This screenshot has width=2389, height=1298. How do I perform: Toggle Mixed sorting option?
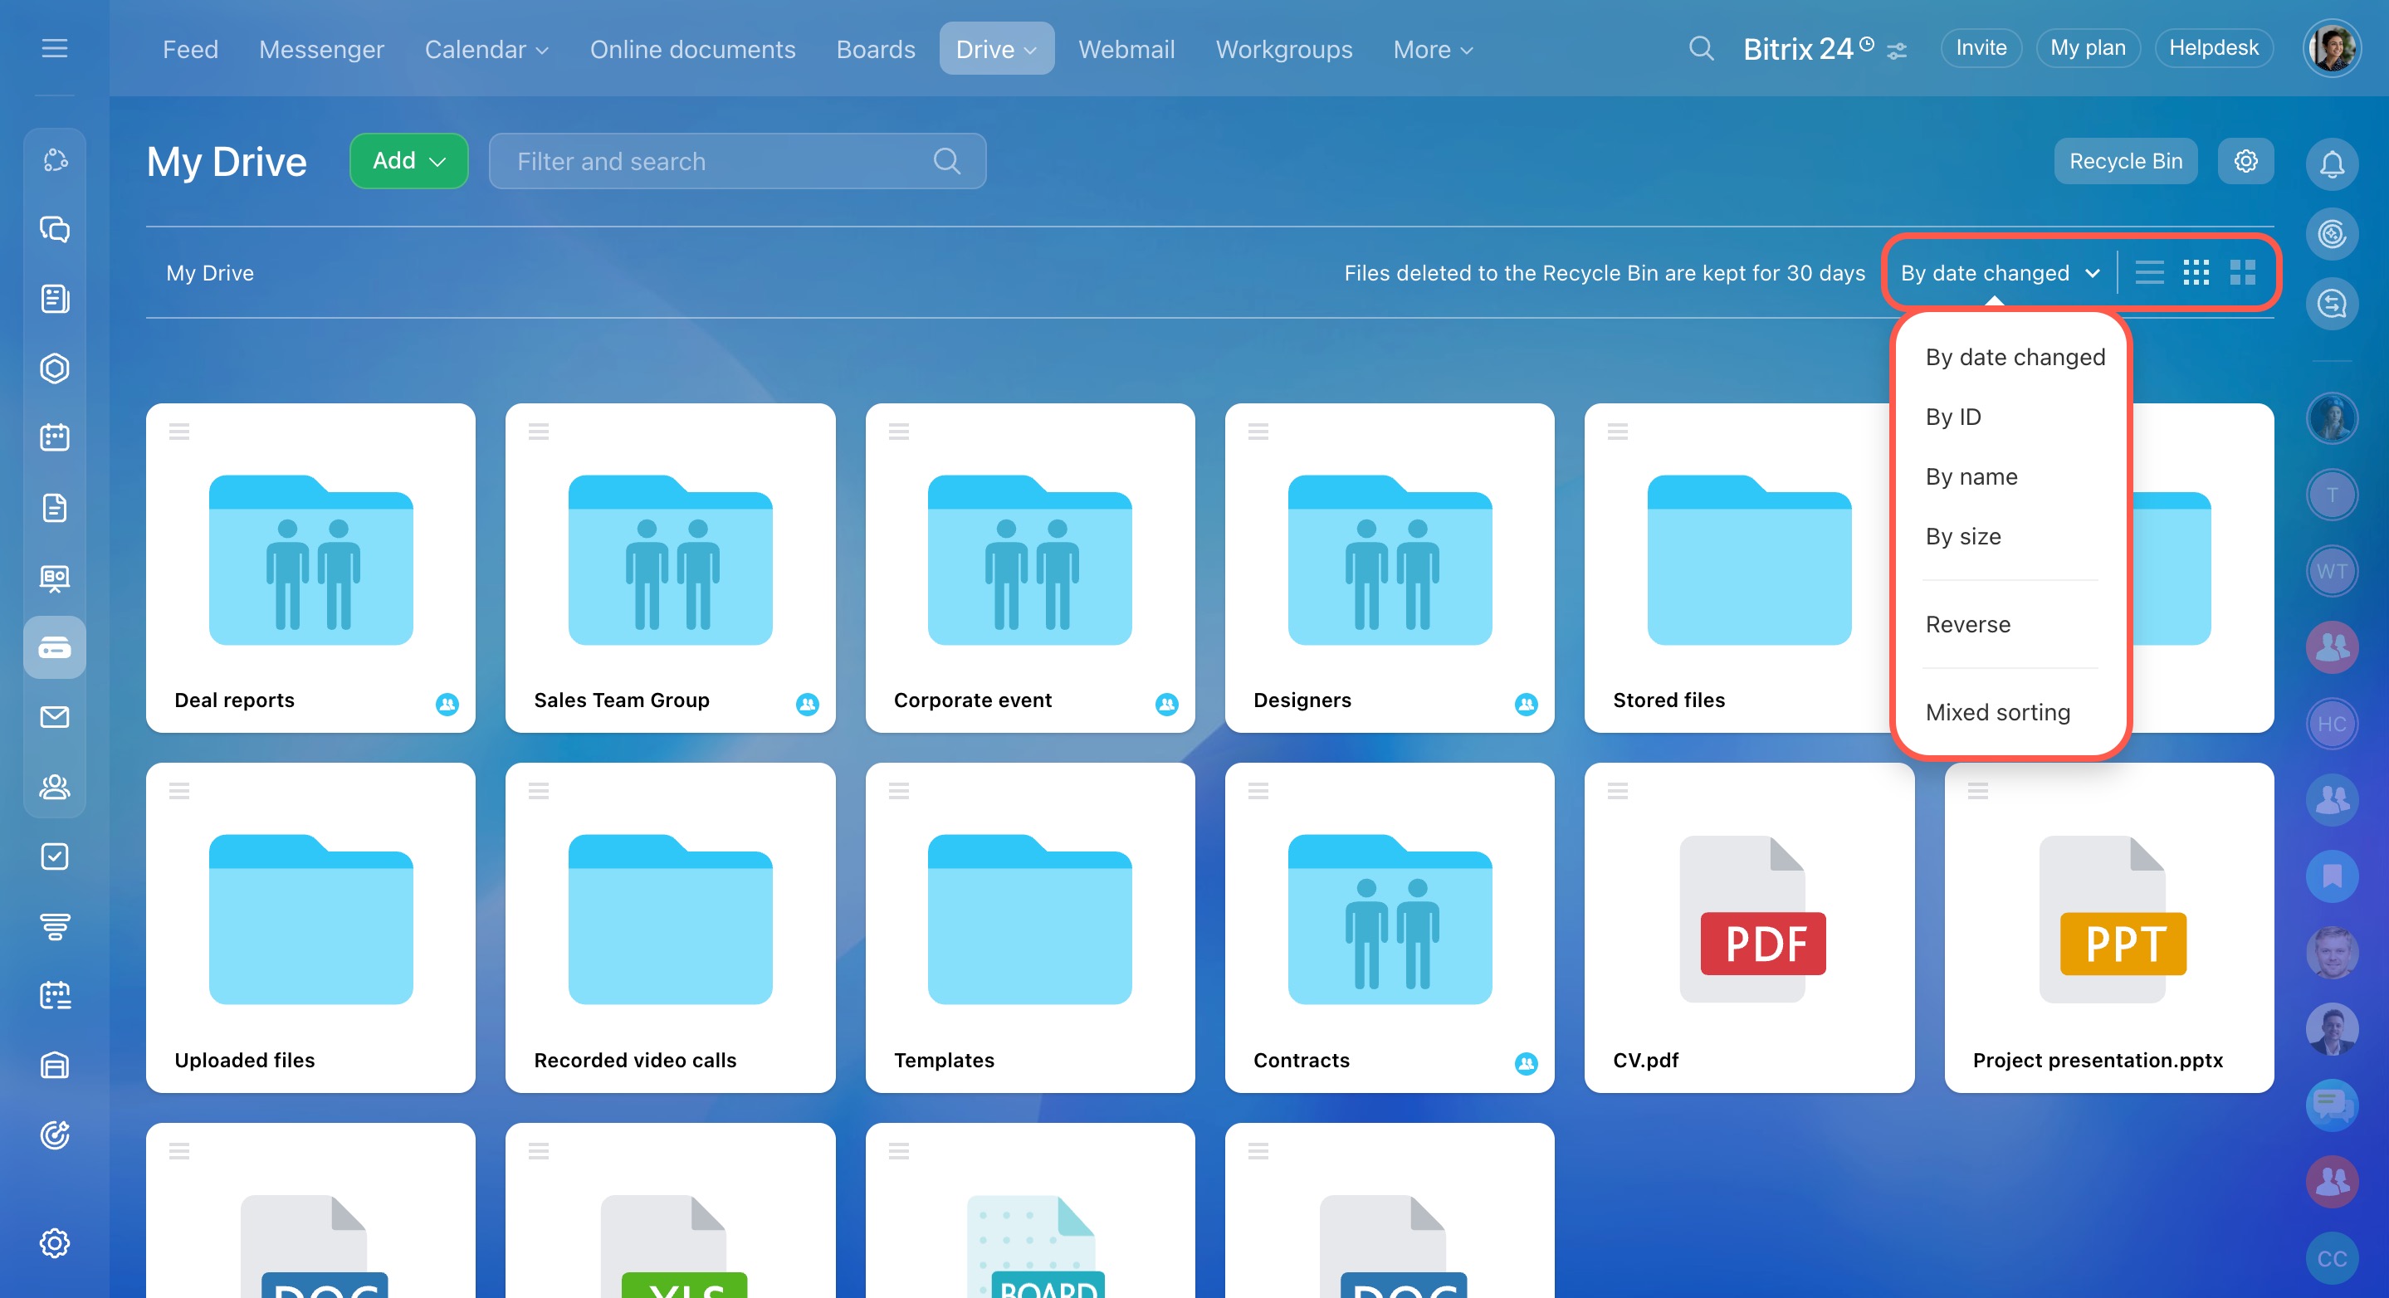tap(1996, 712)
